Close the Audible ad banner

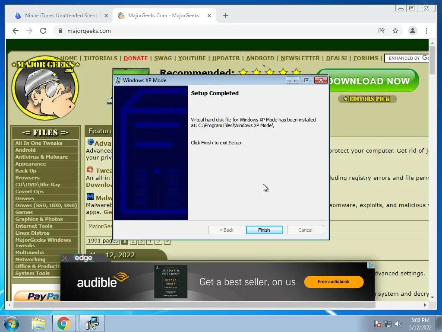click(x=65, y=258)
